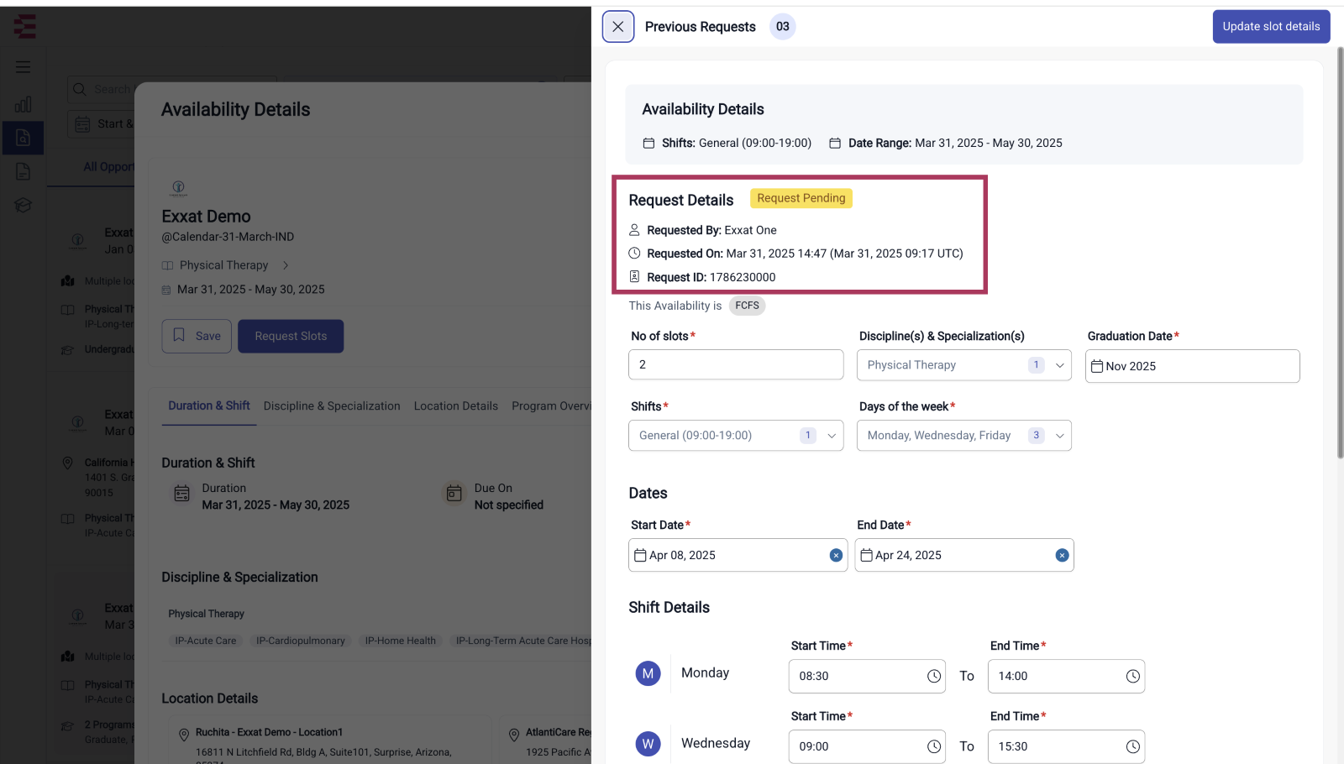The image size is (1344, 764).
Task: Click the End Date calendar icon
Action: pyautogui.click(x=867, y=555)
